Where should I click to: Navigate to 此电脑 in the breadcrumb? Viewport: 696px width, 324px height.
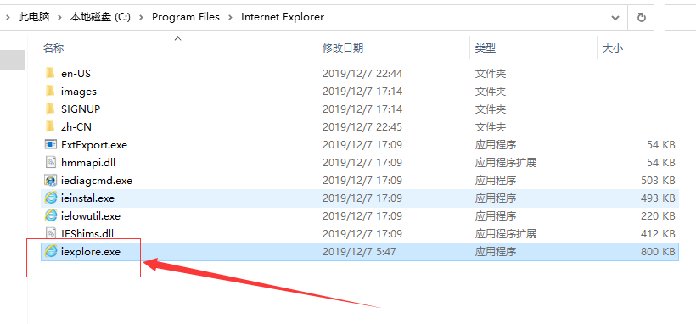[34, 17]
